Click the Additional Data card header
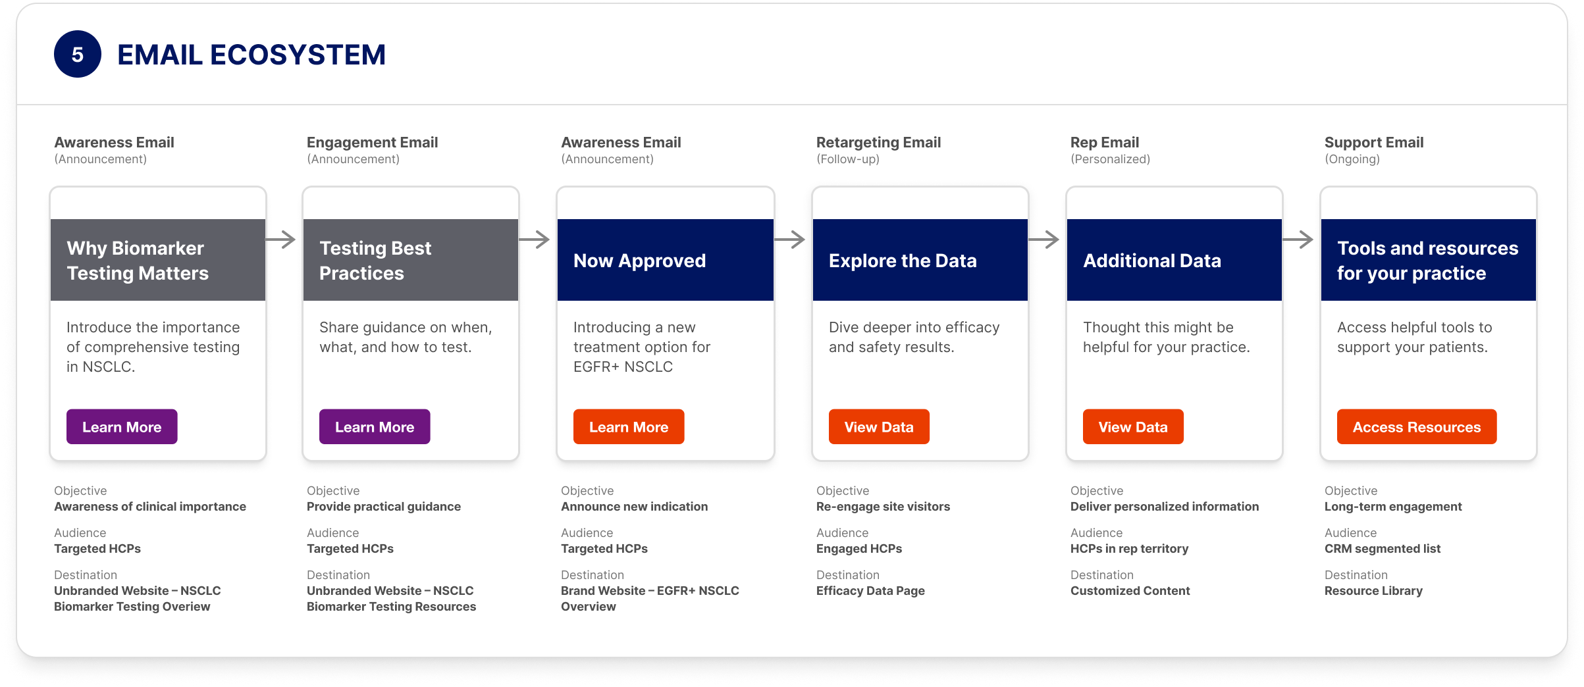This screenshot has width=1584, height=687. click(x=1175, y=260)
